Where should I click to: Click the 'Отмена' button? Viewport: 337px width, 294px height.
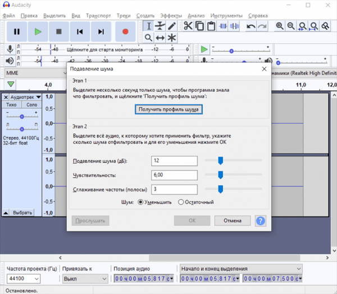point(233,220)
